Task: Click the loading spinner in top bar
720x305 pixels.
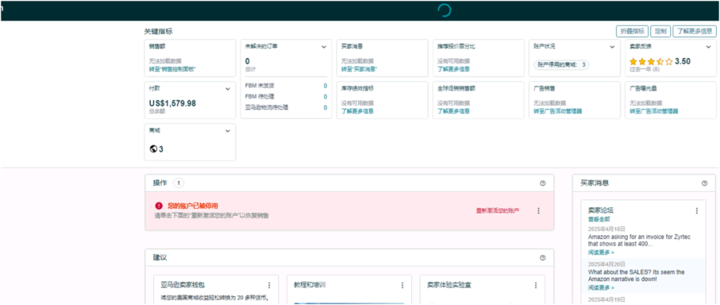Action: [444, 11]
